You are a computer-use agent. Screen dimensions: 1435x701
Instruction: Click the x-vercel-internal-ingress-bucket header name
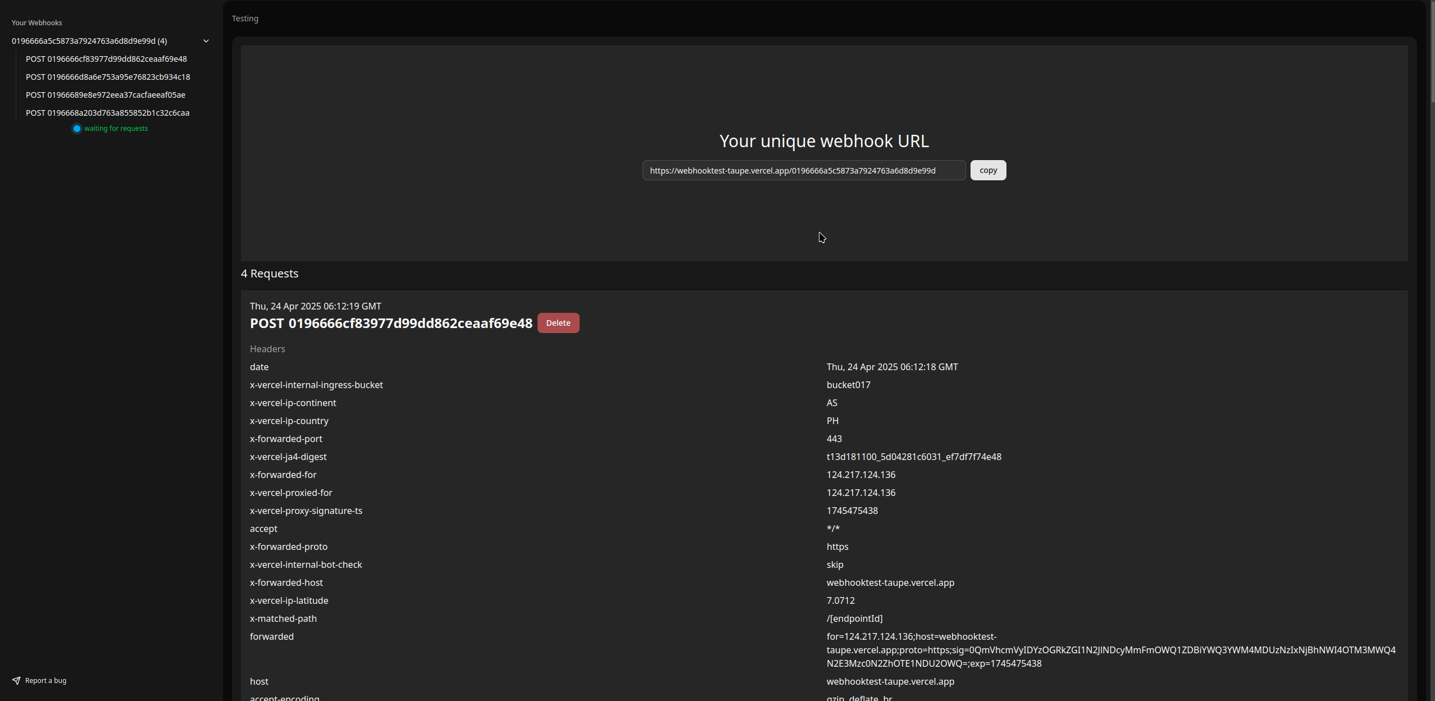[x=316, y=385]
